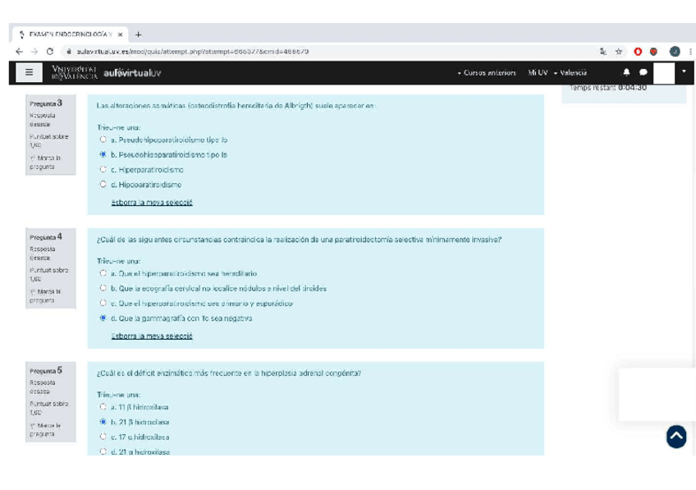Click the Opera extension icon
Screen dimensions: 696x490
point(638,52)
